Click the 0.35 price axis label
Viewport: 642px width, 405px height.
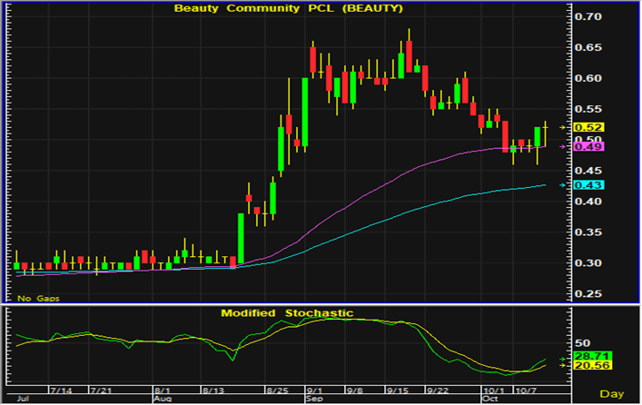point(590,232)
